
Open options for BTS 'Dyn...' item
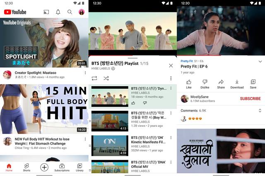(x=171, y=88)
